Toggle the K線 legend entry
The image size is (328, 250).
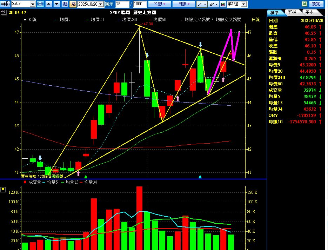tap(31, 19)
